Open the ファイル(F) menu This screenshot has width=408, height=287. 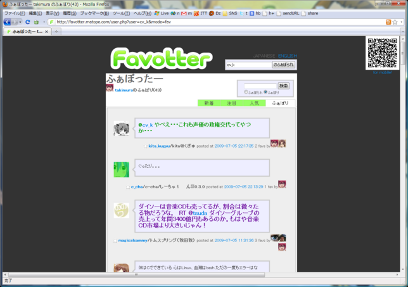click(x=15, y=13)
